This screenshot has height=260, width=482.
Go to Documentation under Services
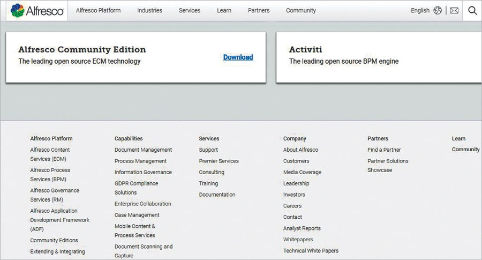[217, 195]
